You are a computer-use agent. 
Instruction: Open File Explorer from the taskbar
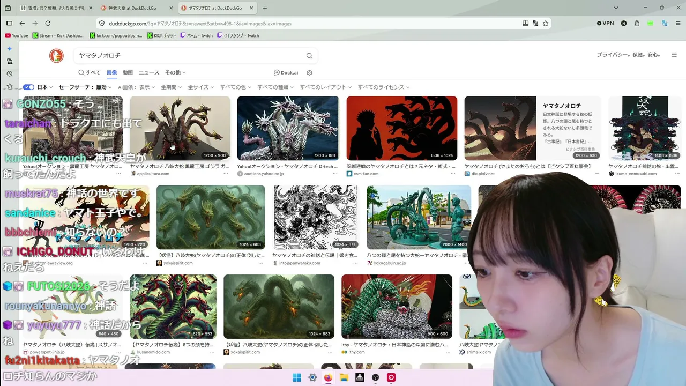(344, 377)
